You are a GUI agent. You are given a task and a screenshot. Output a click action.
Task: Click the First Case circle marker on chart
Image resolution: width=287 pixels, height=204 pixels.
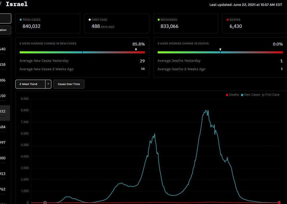(x=45, y=203)
